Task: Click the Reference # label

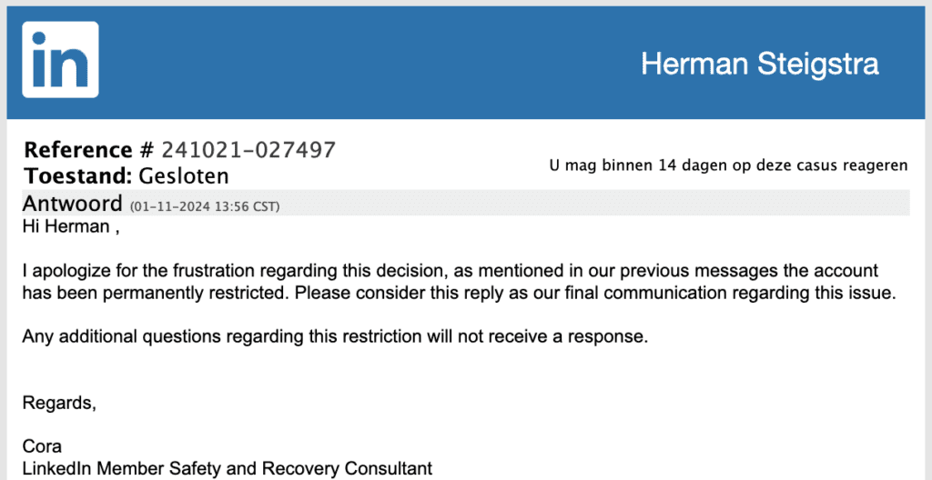Action: [88, 150]
